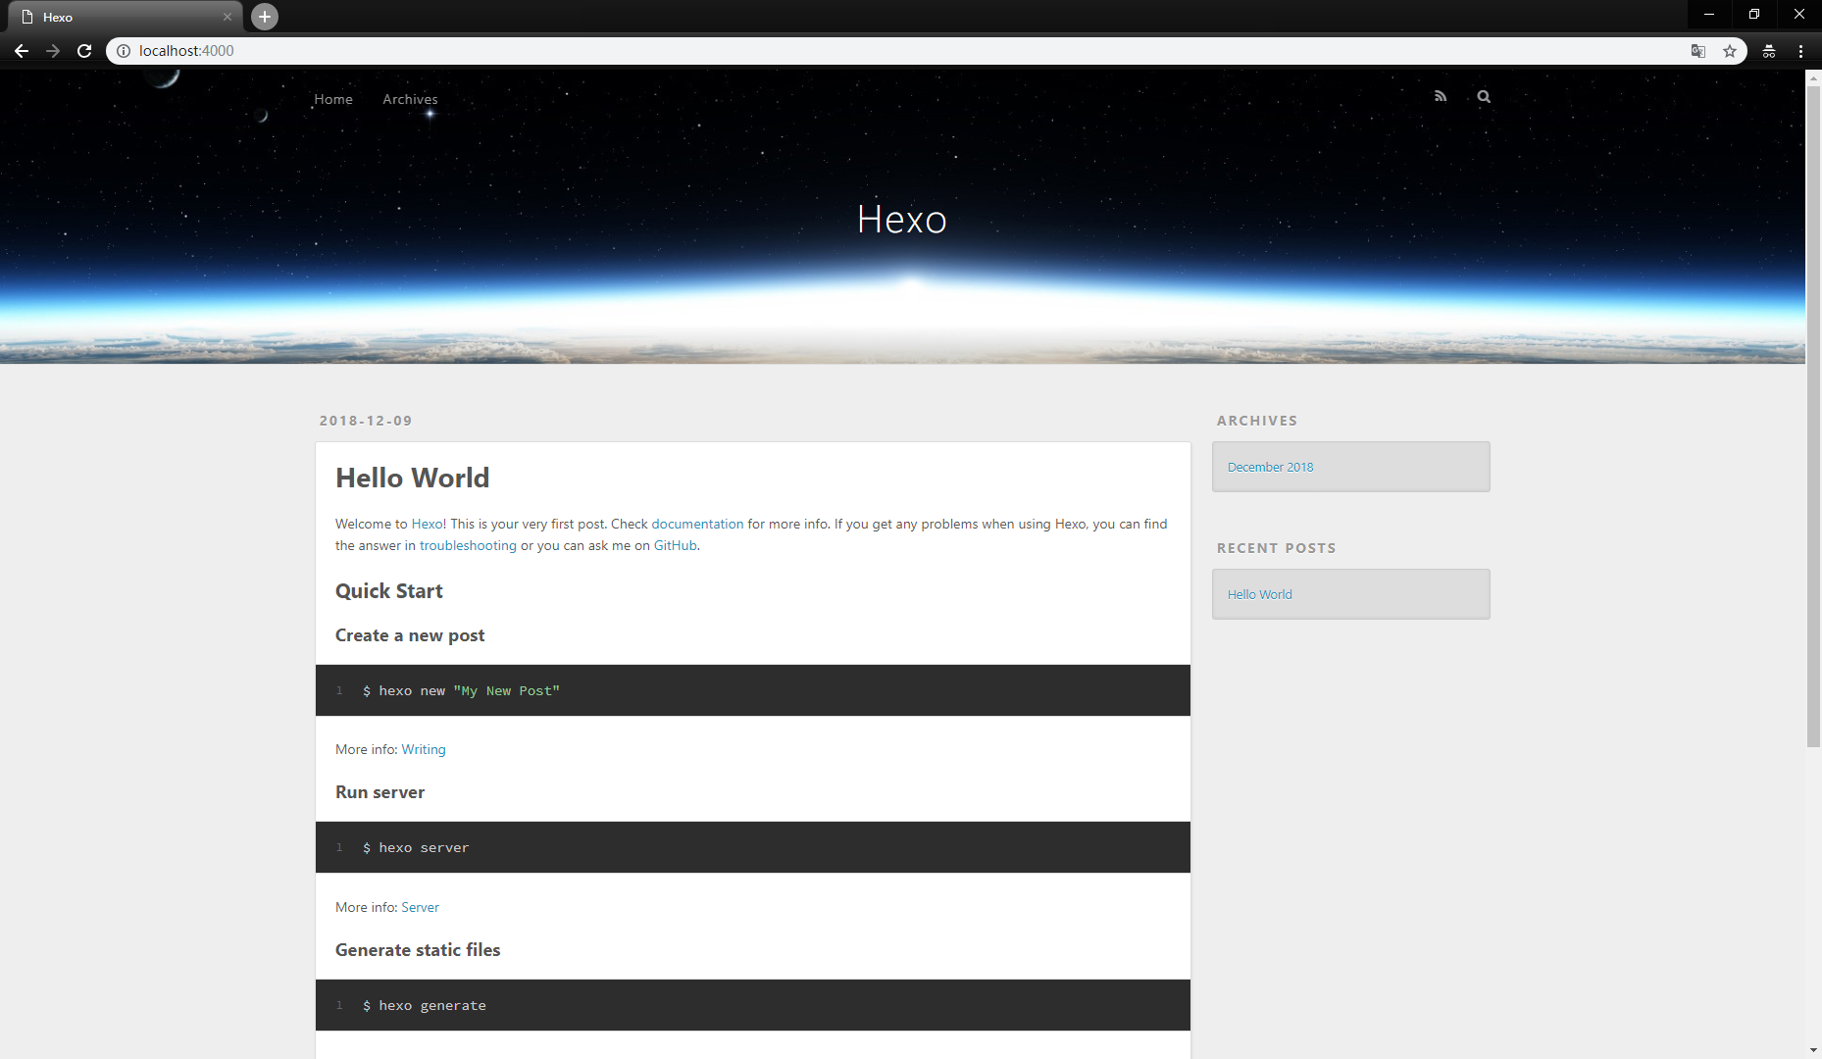The image size is (1822, 1059).
Task: Go to Home in site navigation
Action: [333, 99]
